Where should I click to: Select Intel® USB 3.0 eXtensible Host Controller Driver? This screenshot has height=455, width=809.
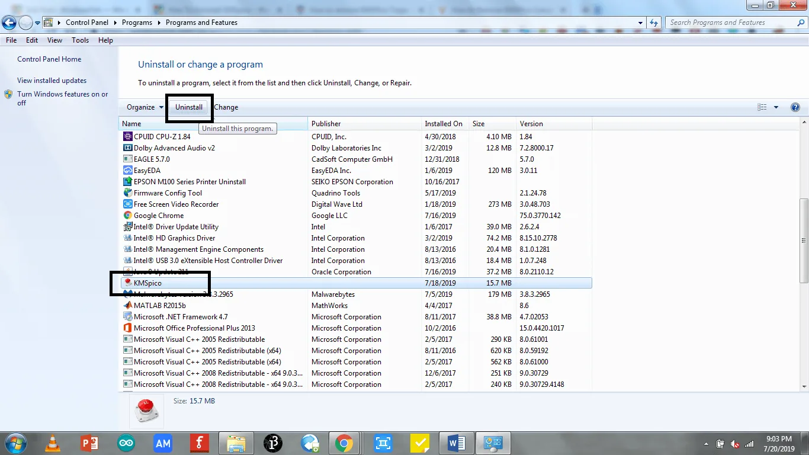coord(208,261)
